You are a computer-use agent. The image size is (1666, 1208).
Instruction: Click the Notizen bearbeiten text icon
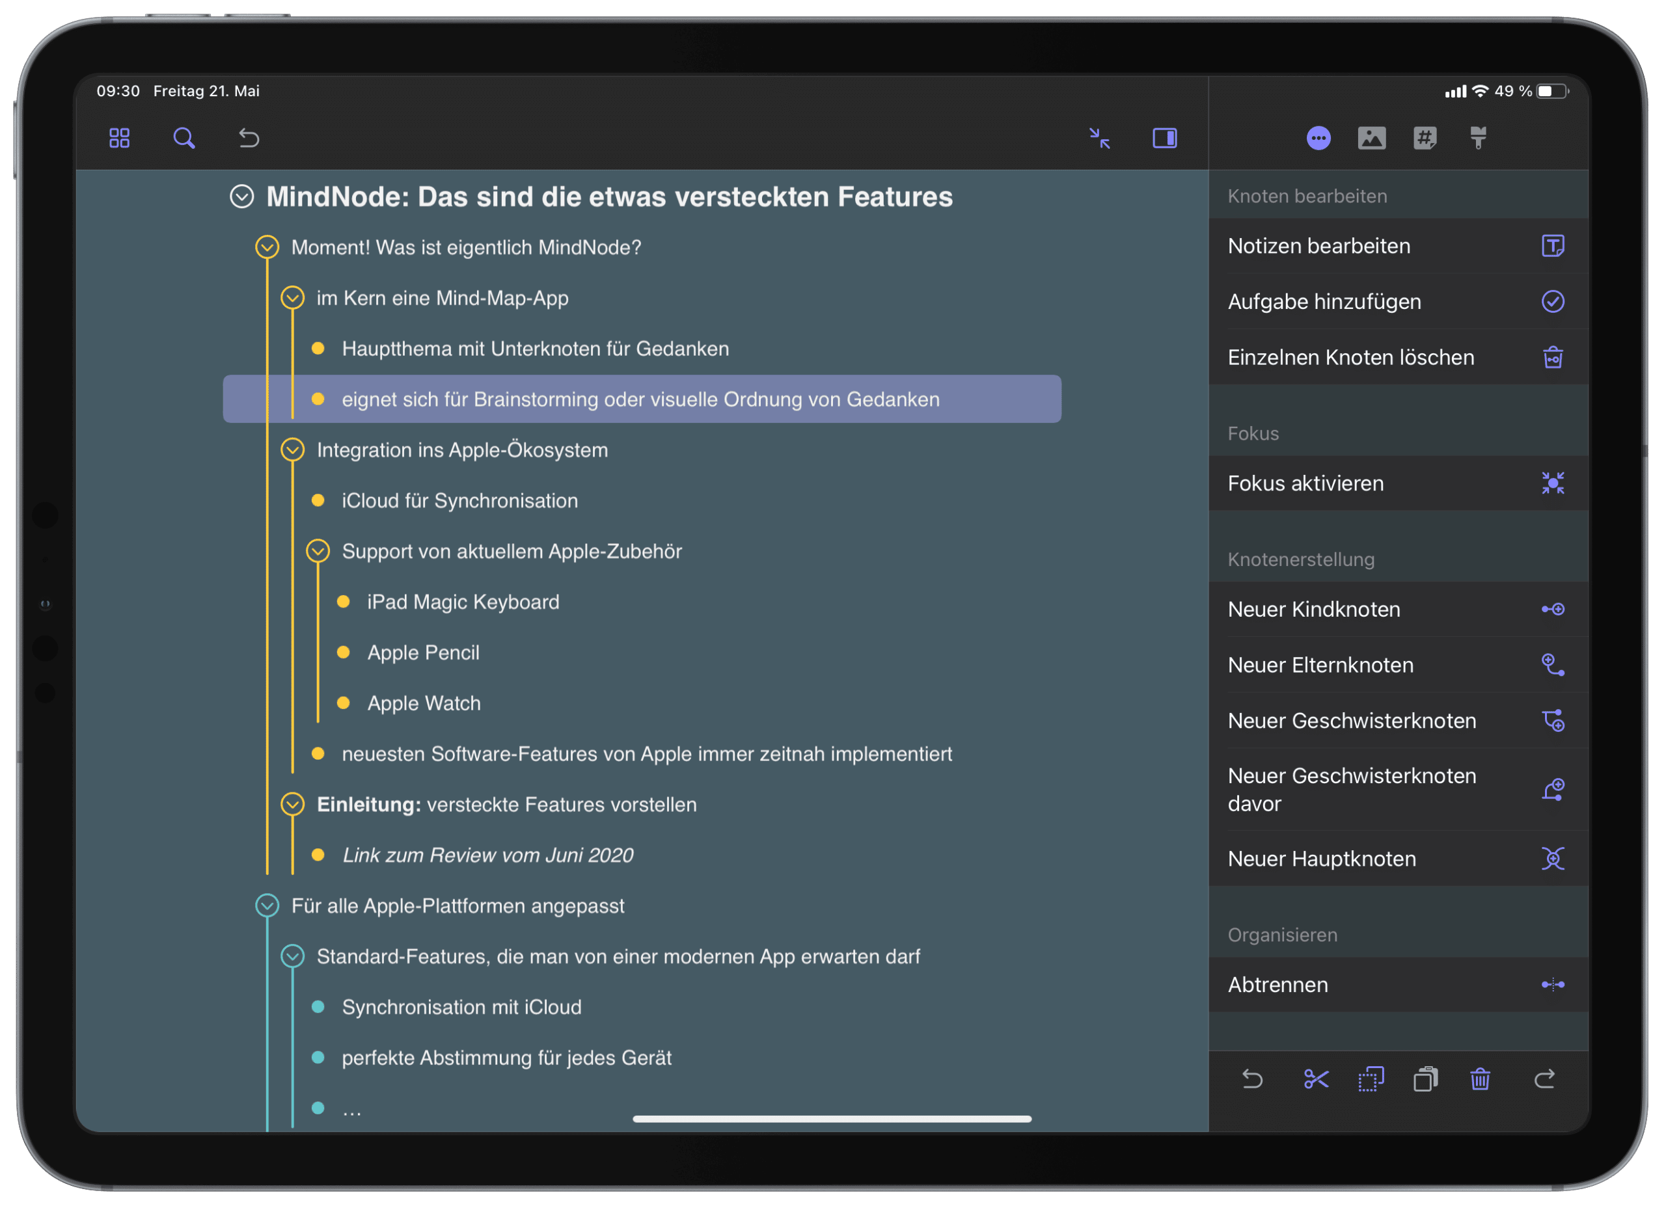click(1553, 246)
